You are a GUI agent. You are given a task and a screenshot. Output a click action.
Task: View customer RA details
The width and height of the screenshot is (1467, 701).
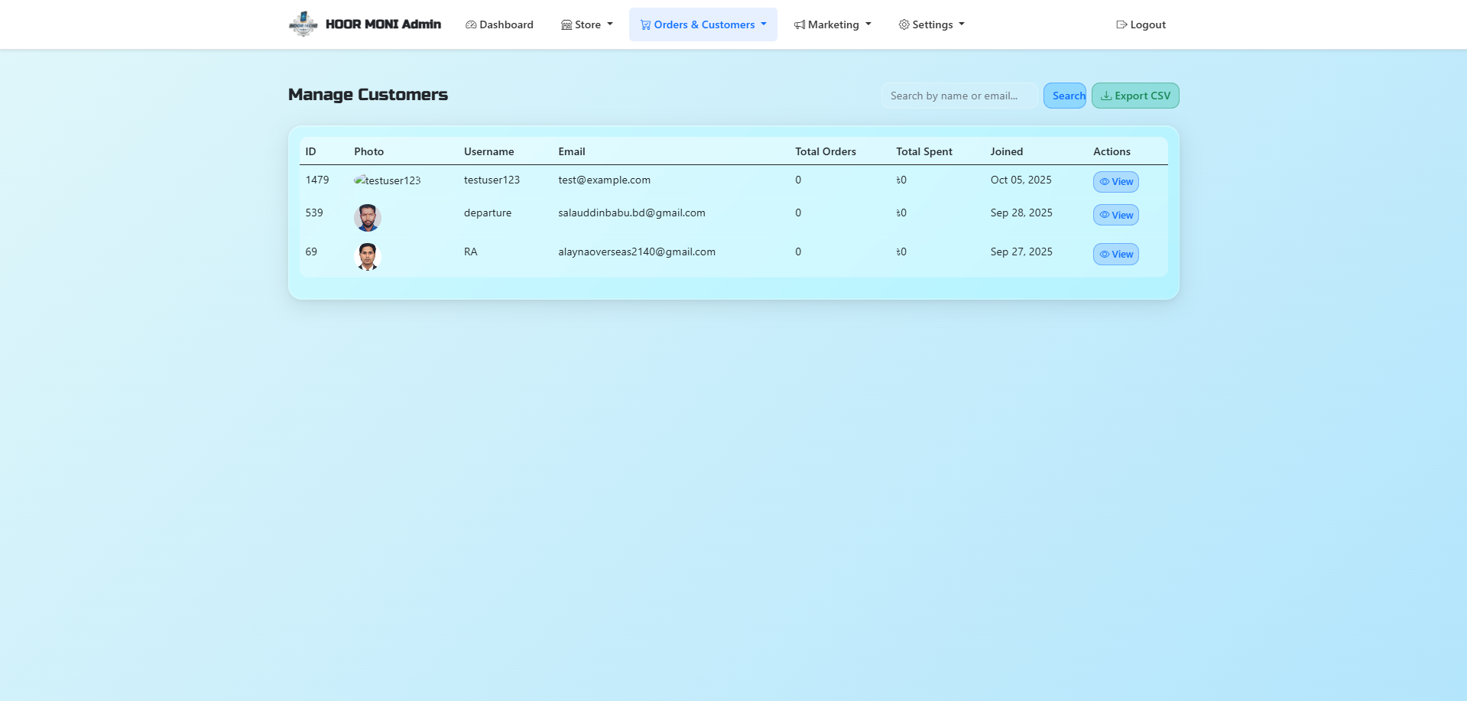point(1116,255)
